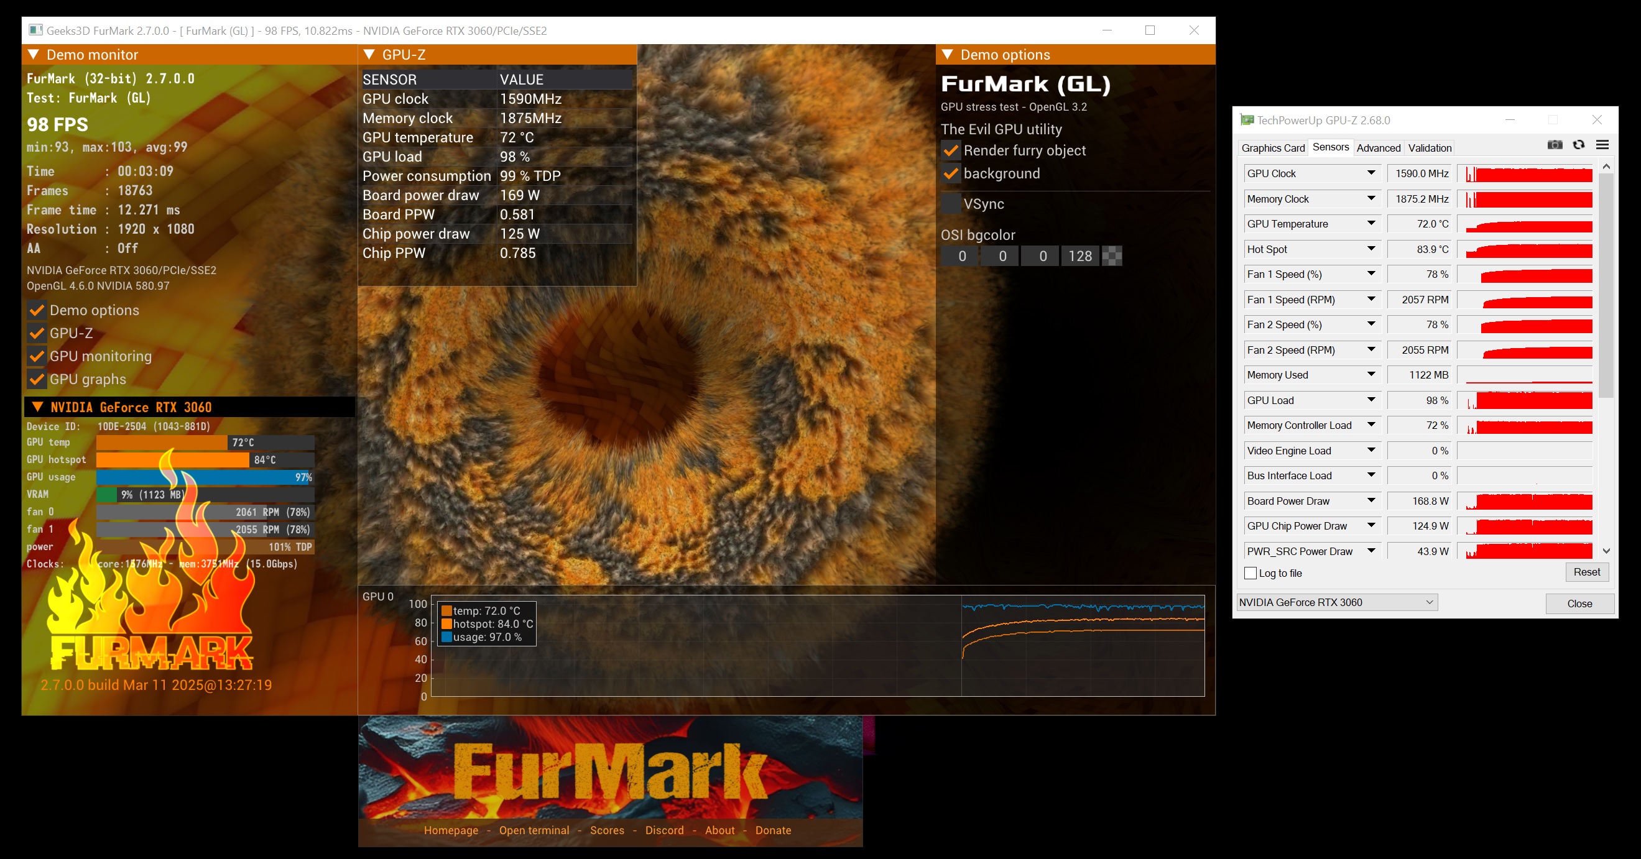Uncheck the Demo options checkbox in monitor panel

point(37,310)
